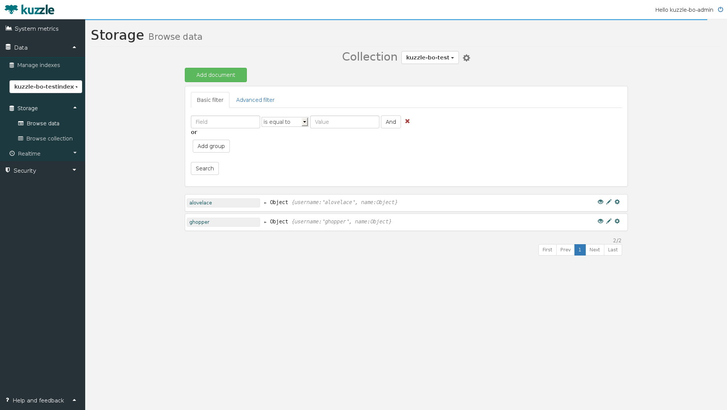Focus the Field input box
Image resolution: width=727 pixels, height=410 pixels.
coord(225,122)
